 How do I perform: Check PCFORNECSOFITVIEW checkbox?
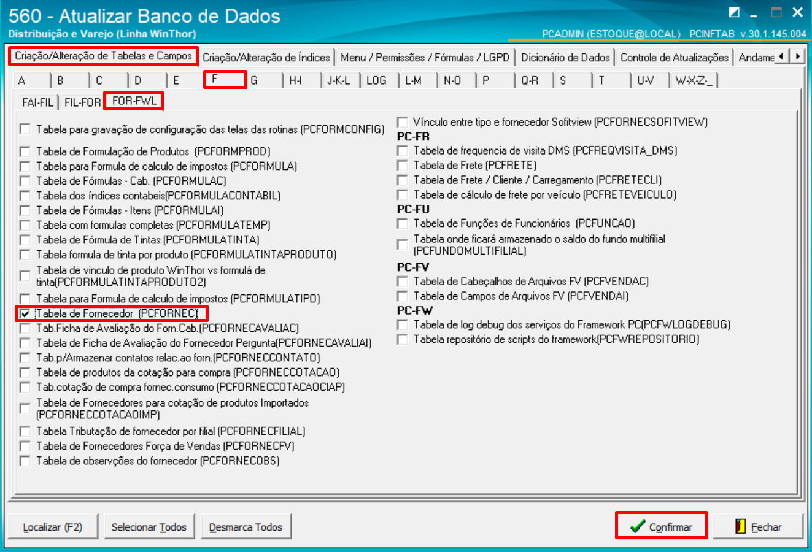point(403,122)
